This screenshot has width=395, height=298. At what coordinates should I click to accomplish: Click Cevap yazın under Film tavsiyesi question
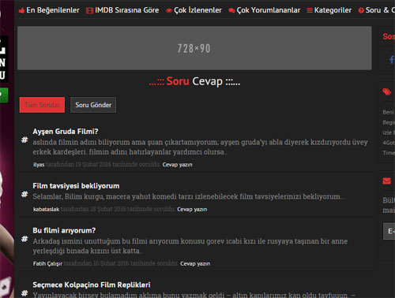tap(192, 210)
